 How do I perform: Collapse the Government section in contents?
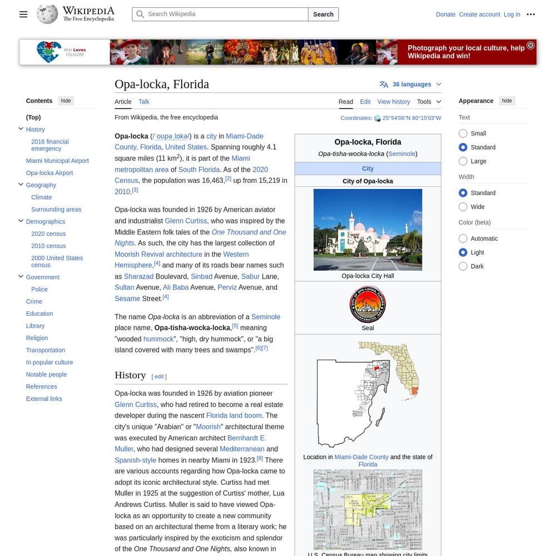click(21, 276)
